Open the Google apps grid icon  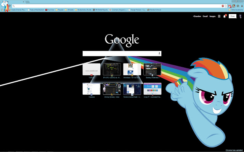[219, 16]
